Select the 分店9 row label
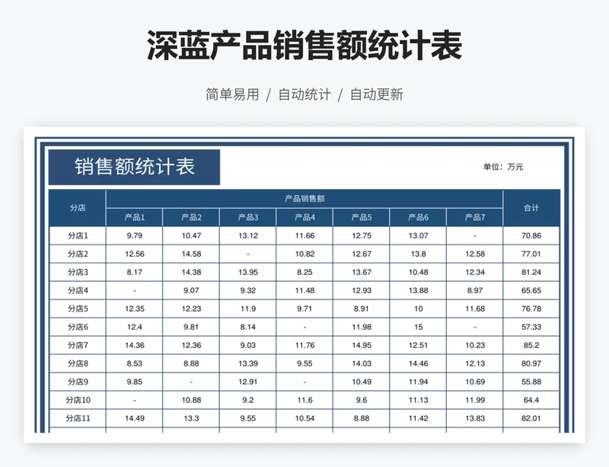 pyautogui.click(x=78, y=382)
